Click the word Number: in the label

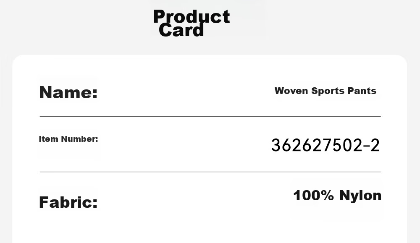point(79,139)
